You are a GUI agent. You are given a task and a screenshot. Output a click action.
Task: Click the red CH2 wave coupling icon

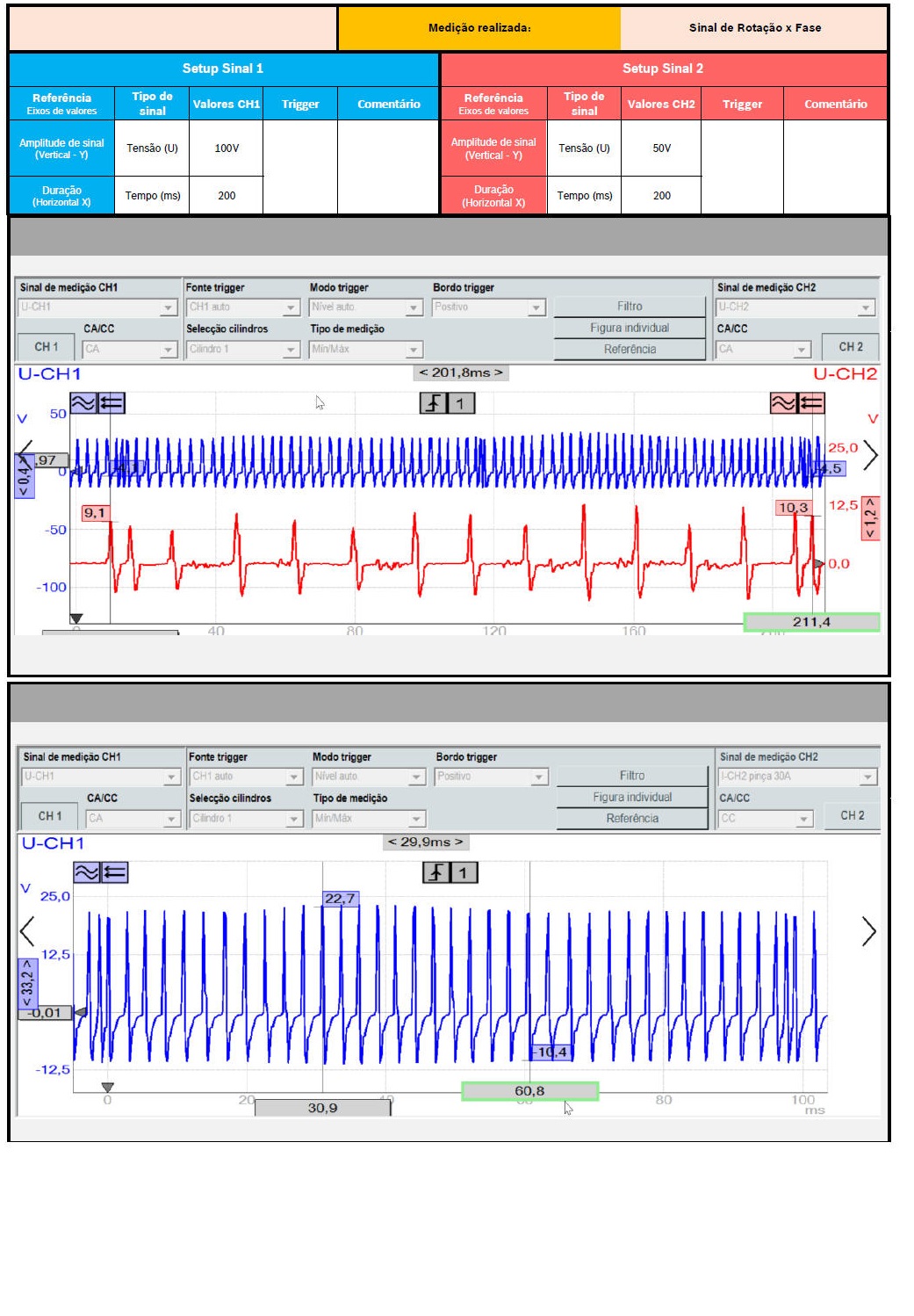(782, 403)
